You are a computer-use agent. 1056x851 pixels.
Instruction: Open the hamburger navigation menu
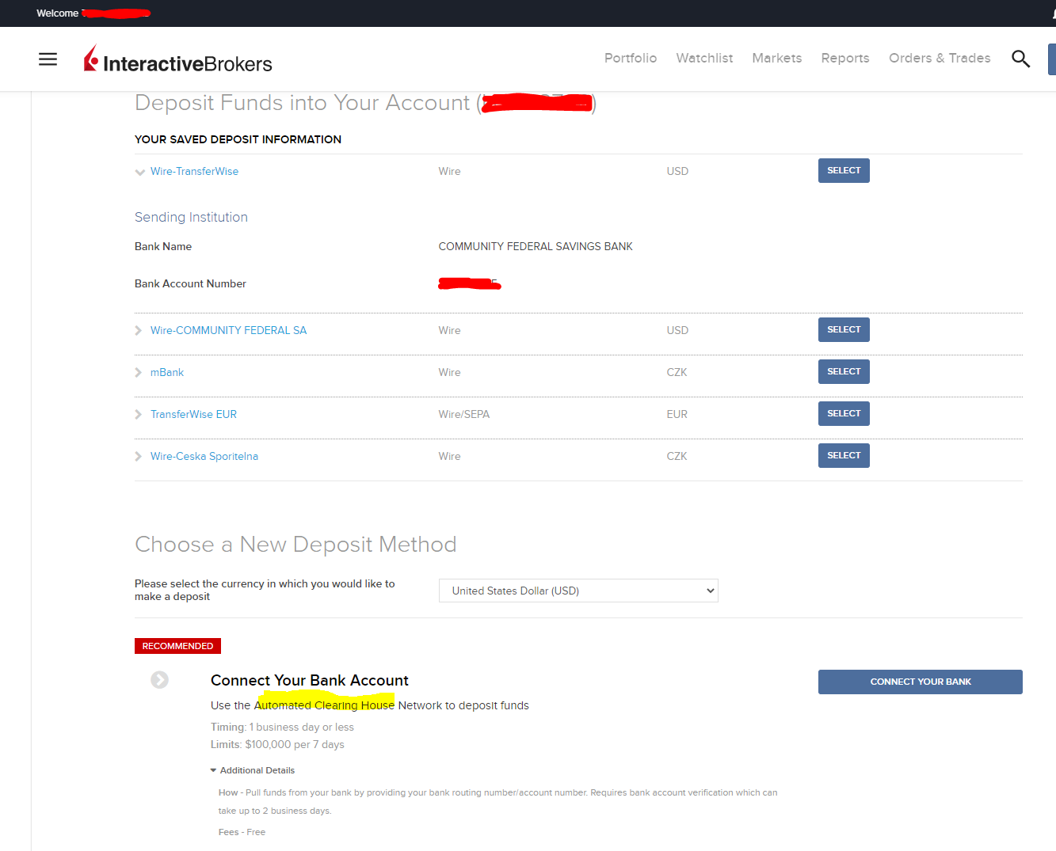pos(48,59)
